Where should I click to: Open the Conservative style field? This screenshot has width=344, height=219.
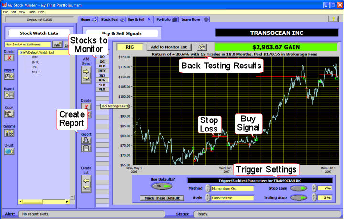[232, 198]
